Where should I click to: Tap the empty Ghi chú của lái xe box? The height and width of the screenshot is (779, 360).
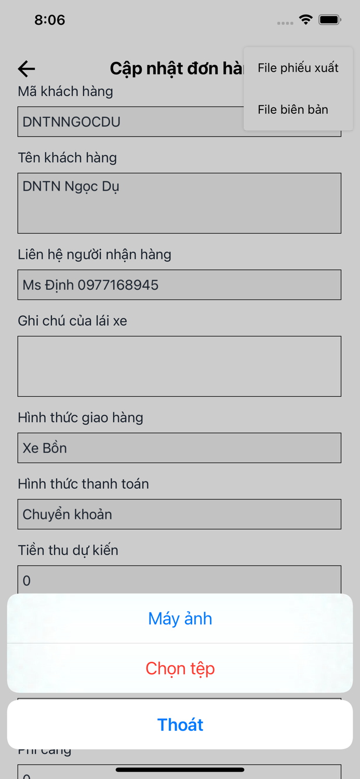coord(179,366)
